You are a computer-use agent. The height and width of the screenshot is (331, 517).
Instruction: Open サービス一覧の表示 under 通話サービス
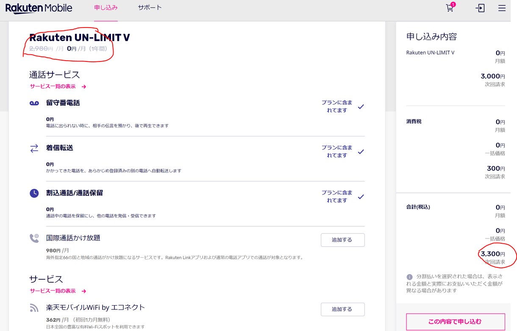pos(58,86)
